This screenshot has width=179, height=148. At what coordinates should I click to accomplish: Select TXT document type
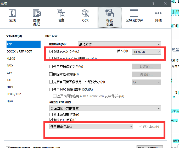tap(24, 80)
